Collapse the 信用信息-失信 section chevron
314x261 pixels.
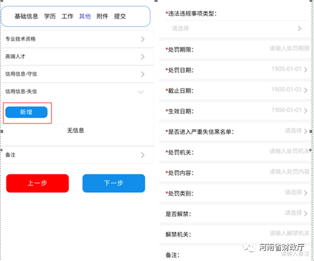pos(141,92)
